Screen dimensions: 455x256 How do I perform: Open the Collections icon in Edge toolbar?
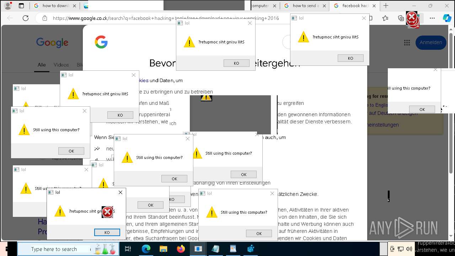point(401,18)
